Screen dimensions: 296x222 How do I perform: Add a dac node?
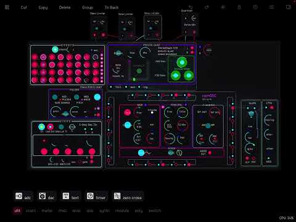pyautogui.click(x=47, y=196)
